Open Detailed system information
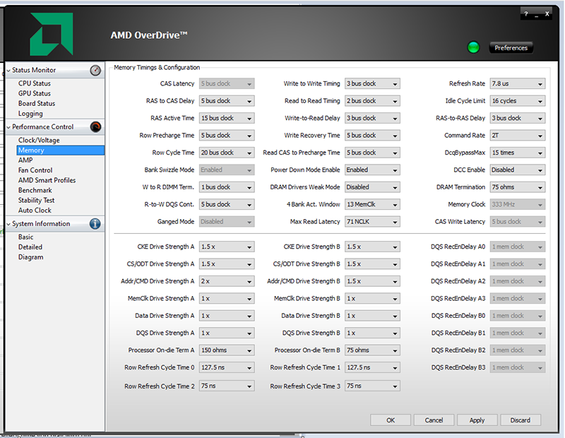 [x=30, y=247]
